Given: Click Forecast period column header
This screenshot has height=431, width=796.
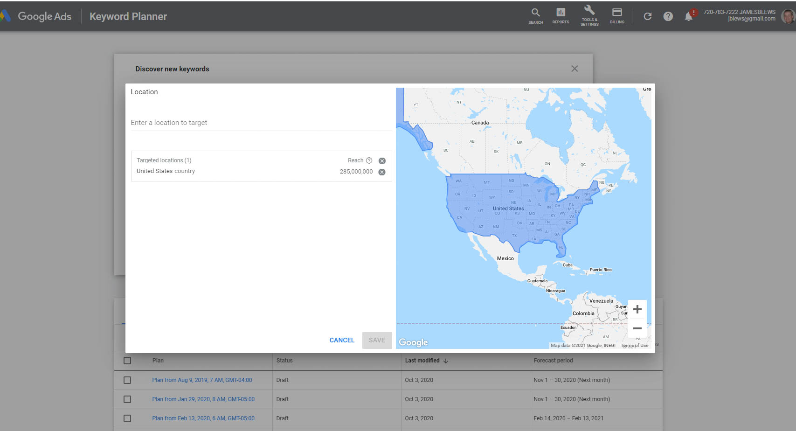Looking at the screenshot, I should coord(553,361).
